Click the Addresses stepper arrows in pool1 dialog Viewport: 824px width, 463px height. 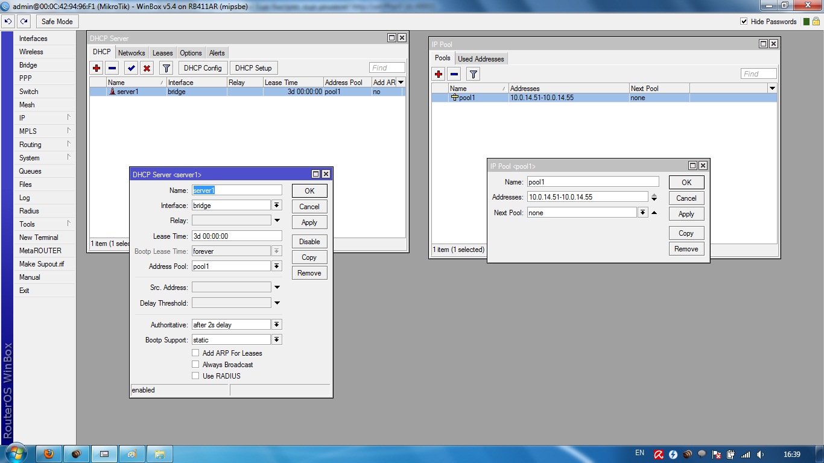point(654,197)
